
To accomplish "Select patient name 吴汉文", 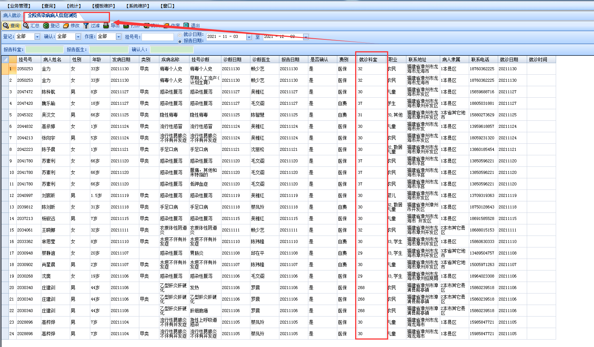I will (49, 115).
